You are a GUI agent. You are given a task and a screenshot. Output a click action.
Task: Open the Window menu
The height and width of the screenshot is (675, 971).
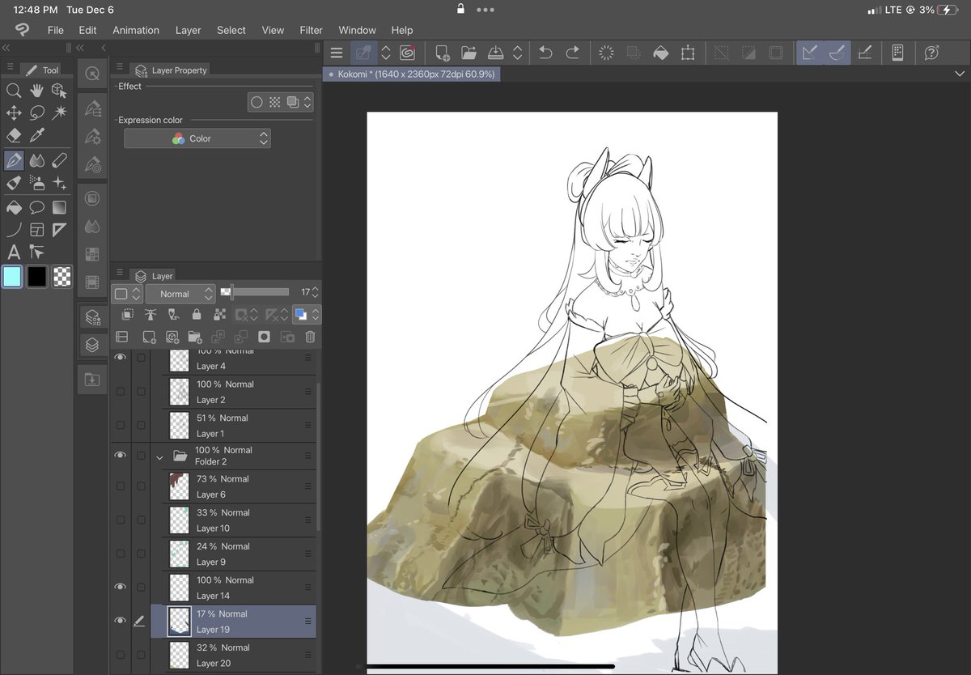click(357, 30)
